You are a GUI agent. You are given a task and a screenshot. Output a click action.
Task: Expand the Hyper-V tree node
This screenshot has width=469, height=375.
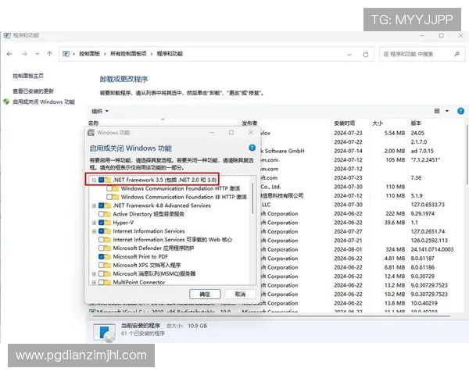click(x=94, y=223)
